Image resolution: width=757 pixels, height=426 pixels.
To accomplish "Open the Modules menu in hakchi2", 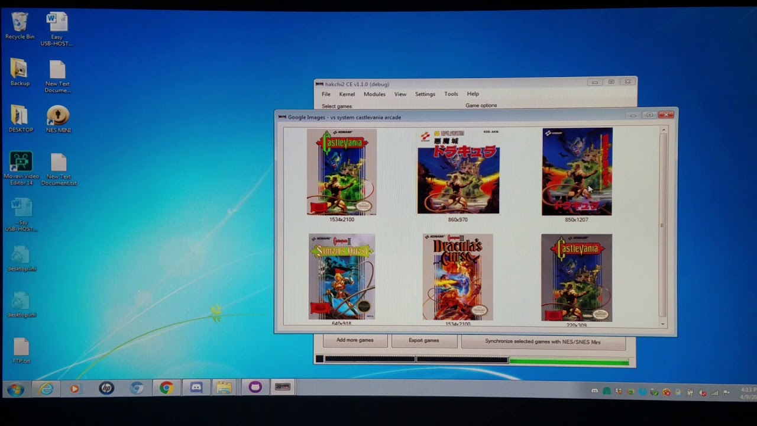I will coord(374,94).
